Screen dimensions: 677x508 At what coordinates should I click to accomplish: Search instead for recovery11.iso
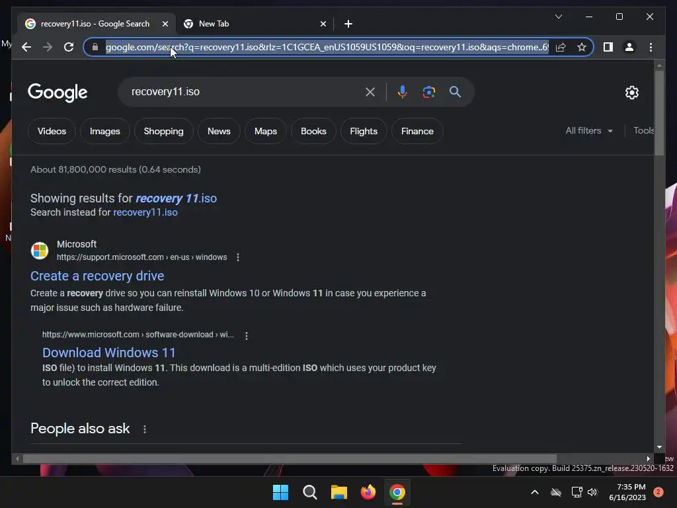[x=145, y=212]
